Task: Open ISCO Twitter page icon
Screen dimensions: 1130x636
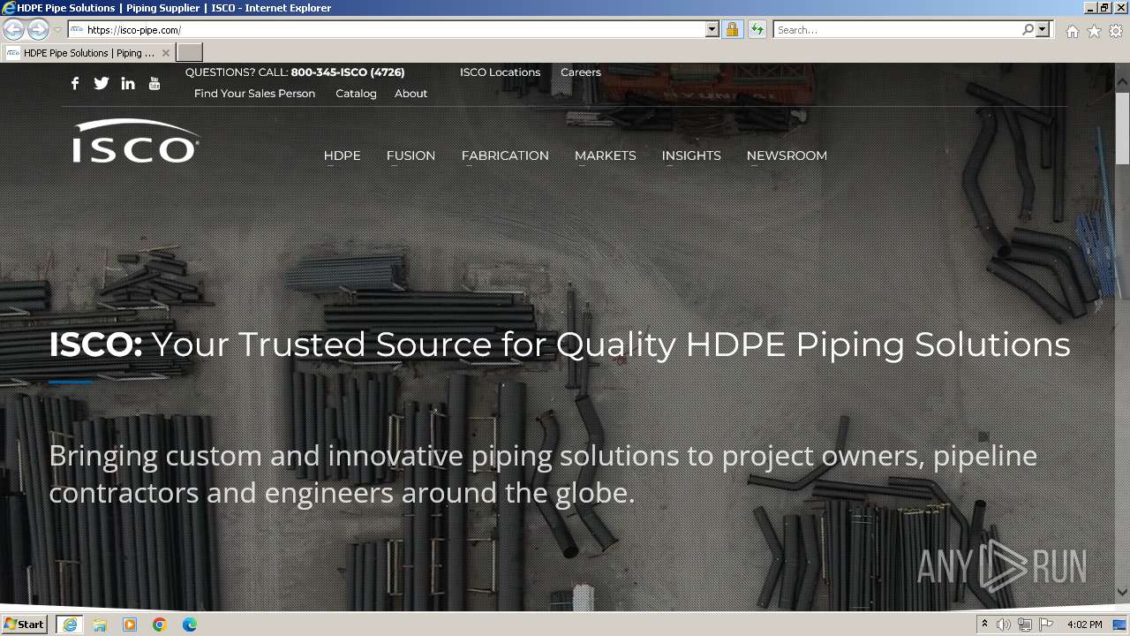Action: point(102,83)
